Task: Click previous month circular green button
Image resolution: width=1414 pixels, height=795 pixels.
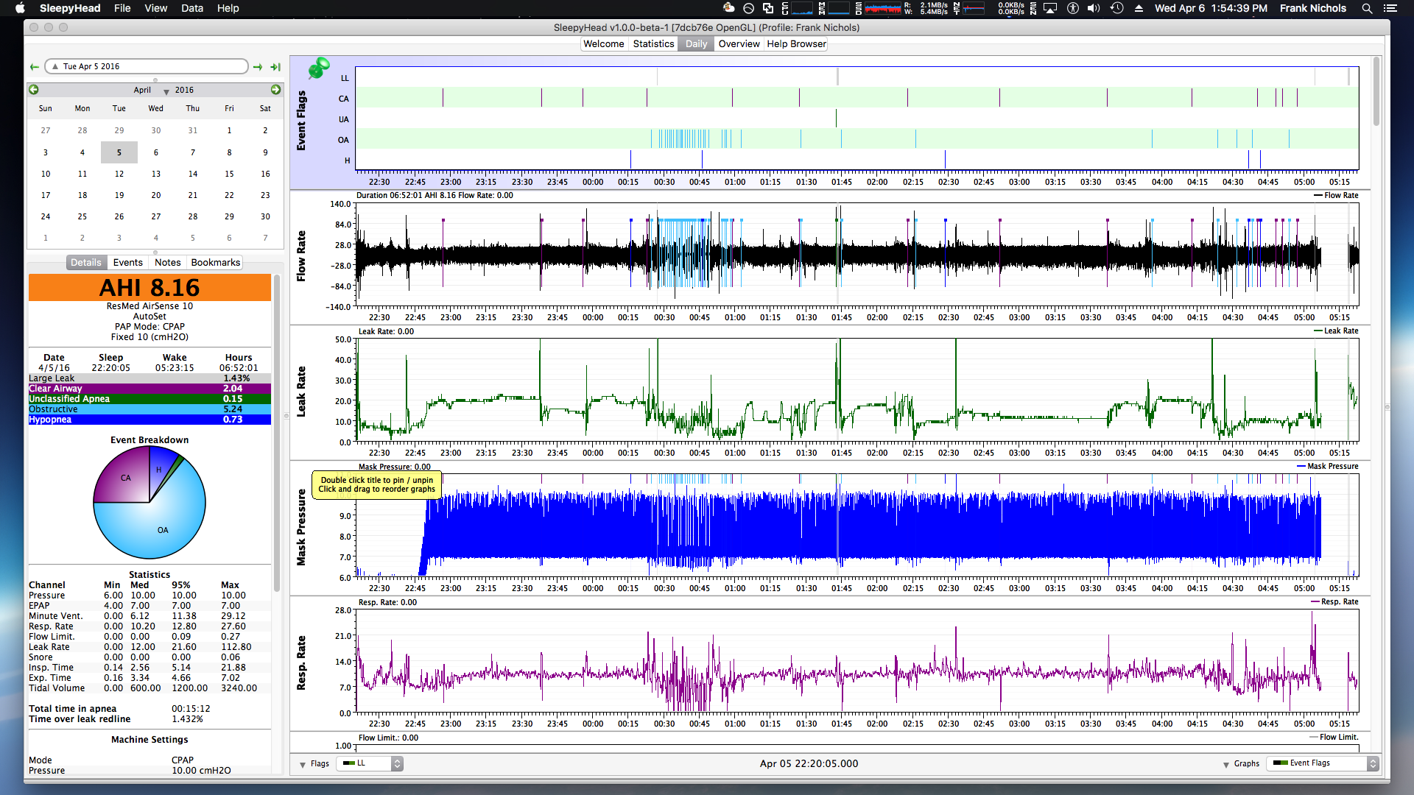Action: coord(33,90)
